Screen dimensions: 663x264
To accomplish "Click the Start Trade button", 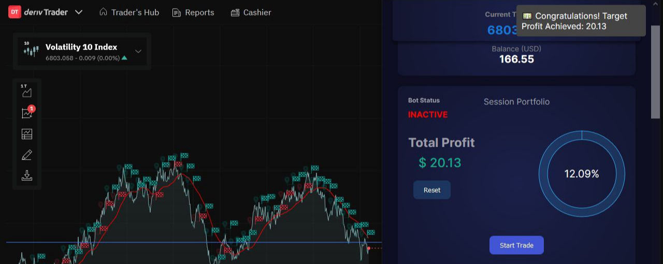I will click(x=516, y=245).
